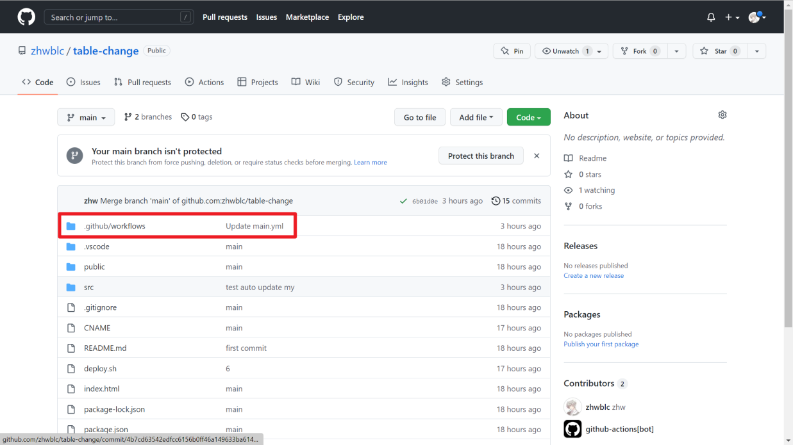Open the 0 forks link
The height and width of the screenshot is (445, 793).
pos(583,206)
